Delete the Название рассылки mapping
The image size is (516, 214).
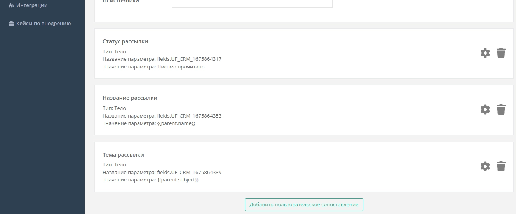point(501,110)
